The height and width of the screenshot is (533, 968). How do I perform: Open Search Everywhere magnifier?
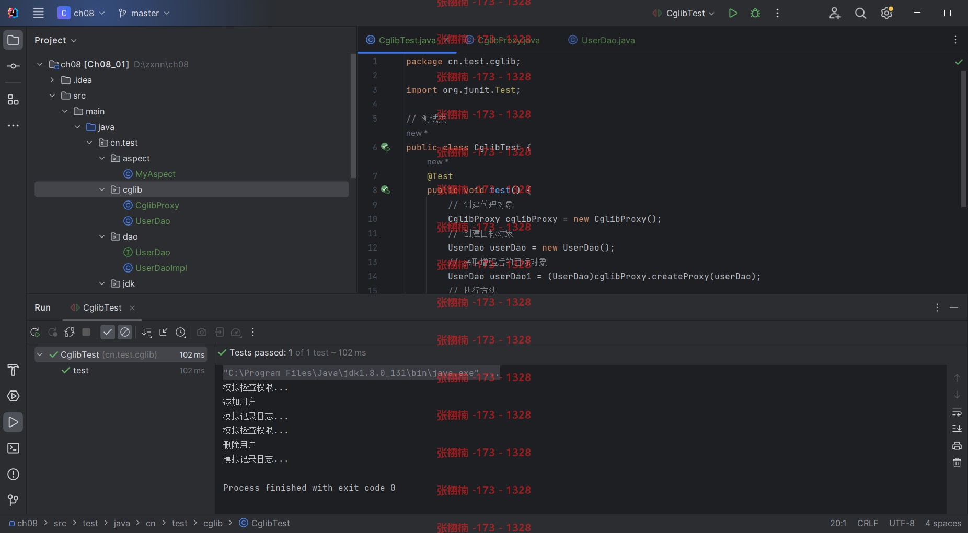860,13
